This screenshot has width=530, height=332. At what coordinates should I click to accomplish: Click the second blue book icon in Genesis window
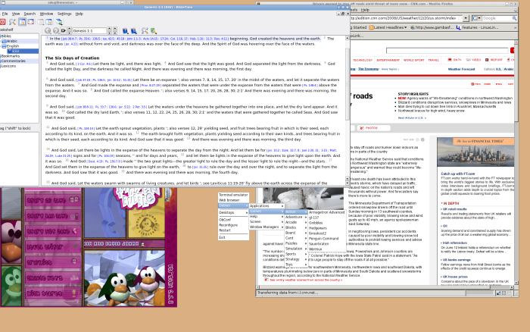(134, 31)
